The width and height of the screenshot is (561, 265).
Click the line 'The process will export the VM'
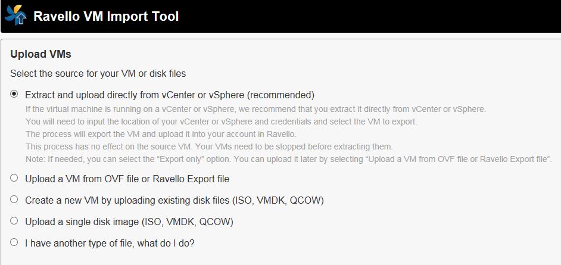tap(161, 135)
